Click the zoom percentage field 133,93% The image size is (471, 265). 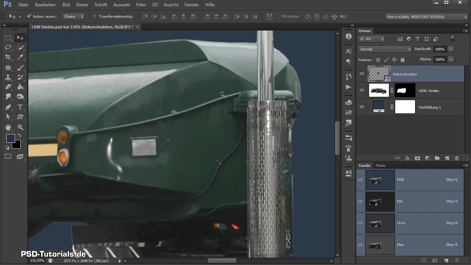pos(37,261)
